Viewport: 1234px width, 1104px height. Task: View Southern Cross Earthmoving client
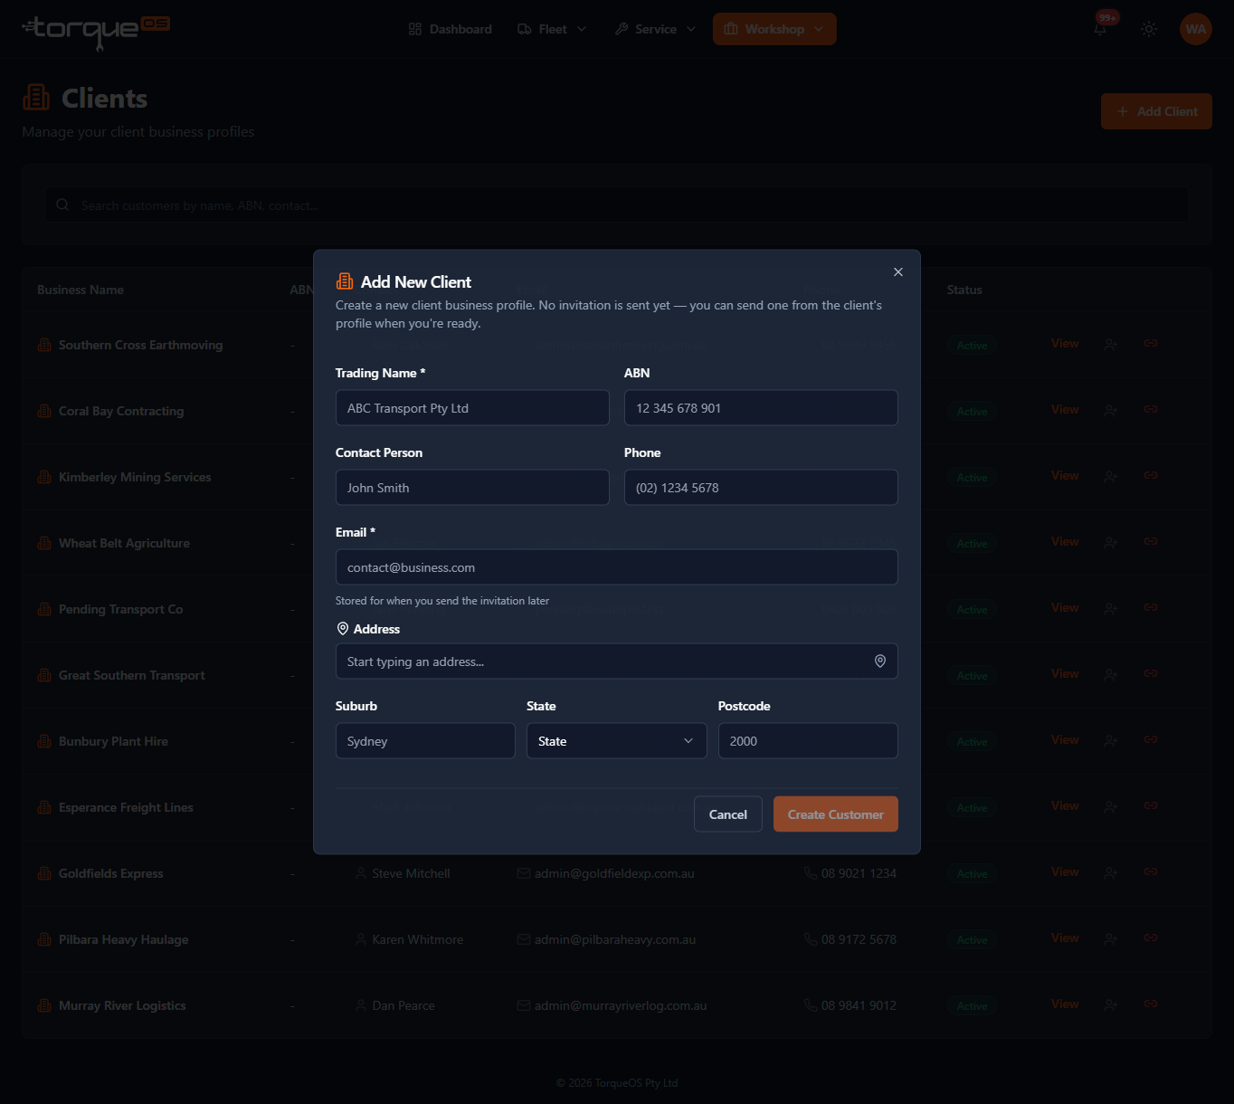1065,344
